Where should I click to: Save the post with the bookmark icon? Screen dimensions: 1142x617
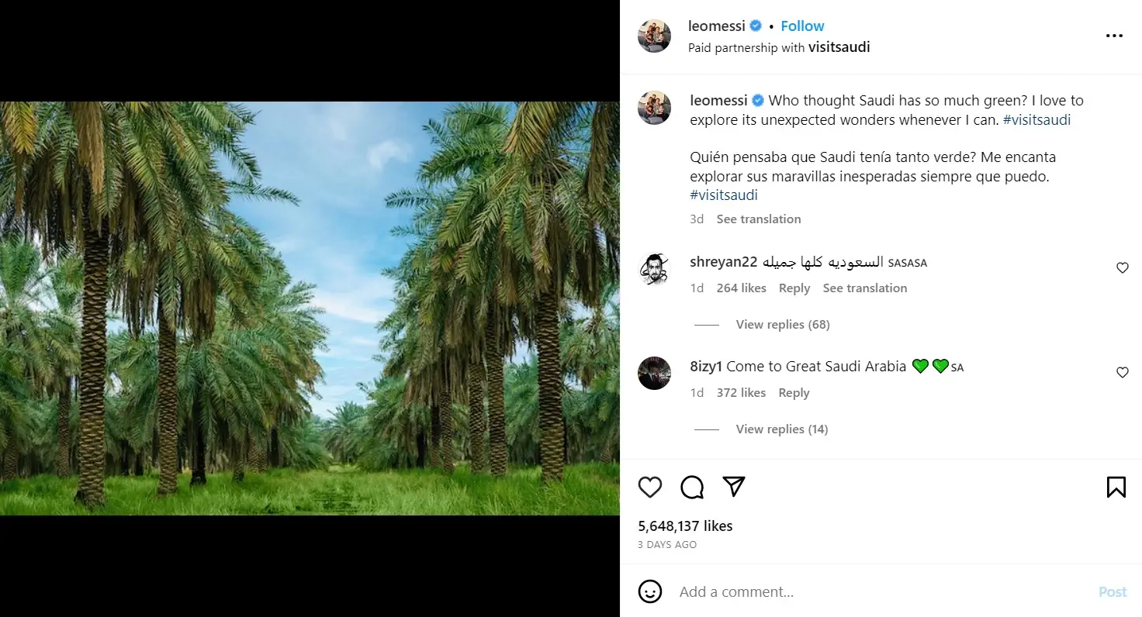(x=1116, y=487)
